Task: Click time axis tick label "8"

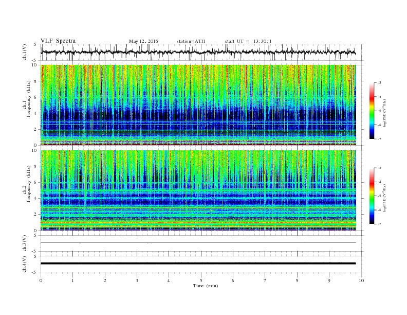Action: point(297,281)
